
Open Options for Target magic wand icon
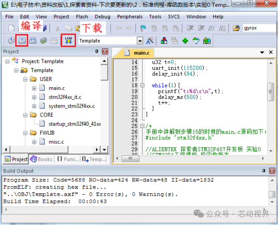click(x=150, y=40)
